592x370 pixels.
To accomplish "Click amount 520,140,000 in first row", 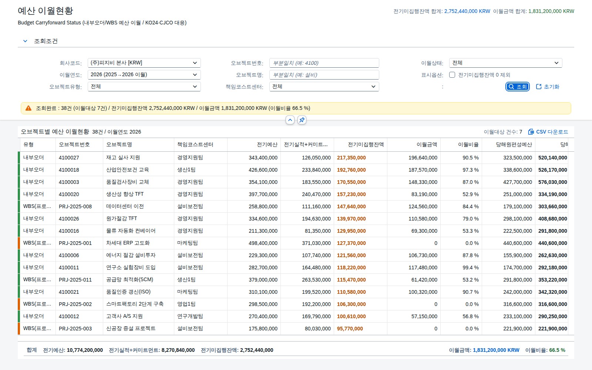I will pyautogui.click(x=553, y=158).
